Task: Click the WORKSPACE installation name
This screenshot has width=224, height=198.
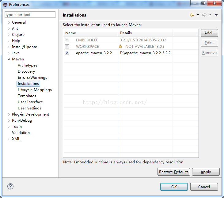Action: [87, 46]
